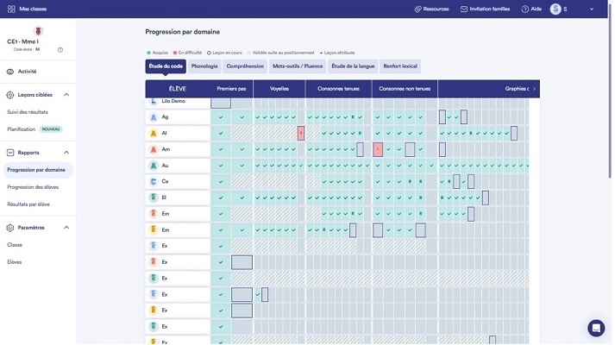Collapse the Rapports section
Image resolution: width=615 pixels, height=345 pixels.
[x=66, y=153]
